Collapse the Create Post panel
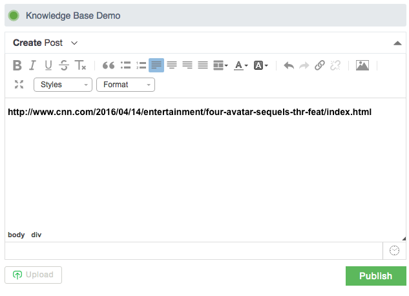The image size is (409, 296). (x=397, y=43)
